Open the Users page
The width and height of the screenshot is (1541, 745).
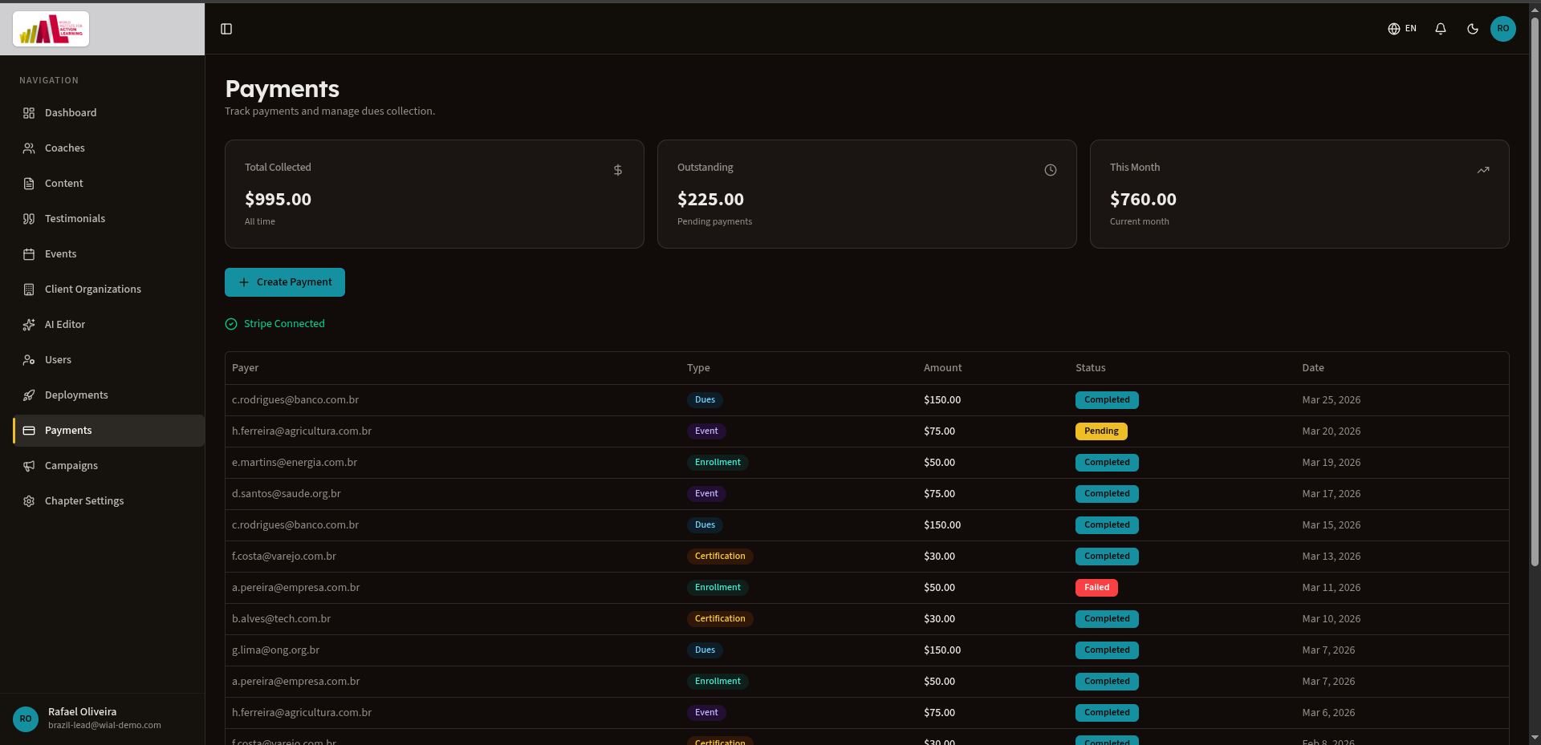tap(108, 360)
